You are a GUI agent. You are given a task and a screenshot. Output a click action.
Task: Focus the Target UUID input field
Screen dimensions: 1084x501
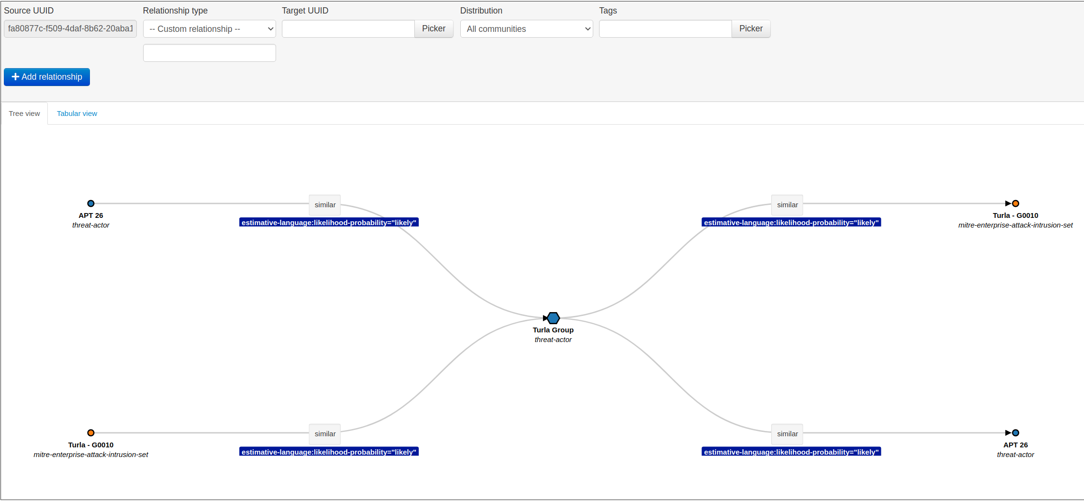click(349, 29)
